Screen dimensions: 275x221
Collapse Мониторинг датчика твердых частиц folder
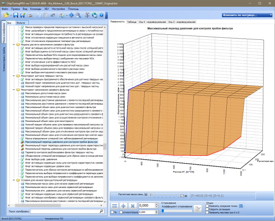coord(14,76)
